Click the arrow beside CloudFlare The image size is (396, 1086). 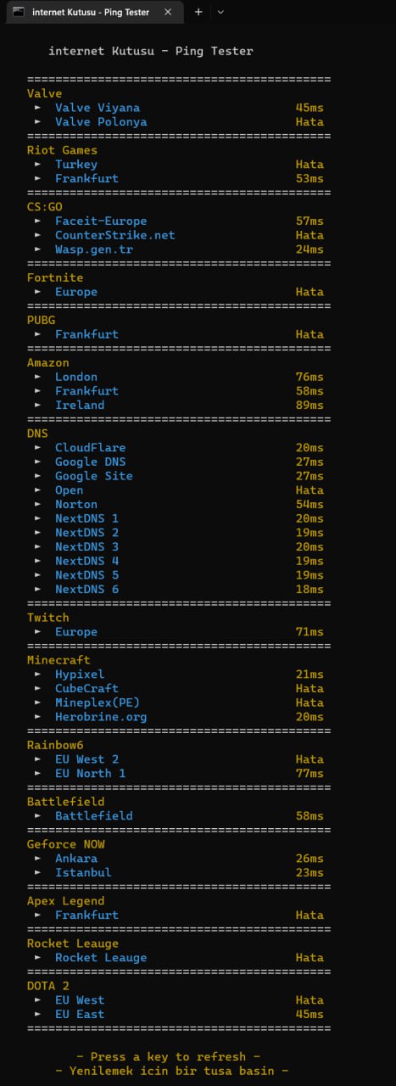[38, 448]
